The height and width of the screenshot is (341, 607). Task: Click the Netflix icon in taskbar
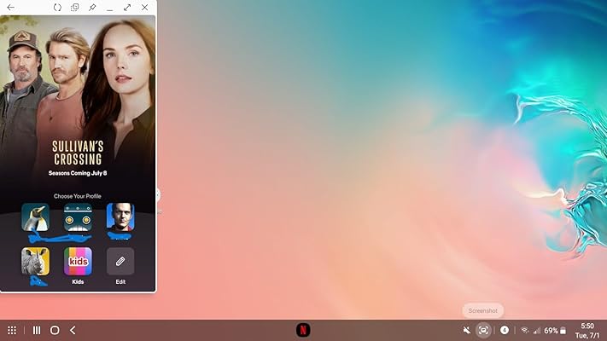[303, 330]
